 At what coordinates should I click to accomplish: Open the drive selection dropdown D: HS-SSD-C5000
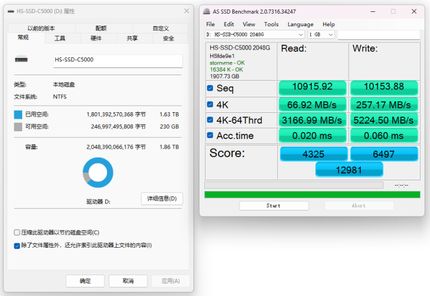(255, 35)
